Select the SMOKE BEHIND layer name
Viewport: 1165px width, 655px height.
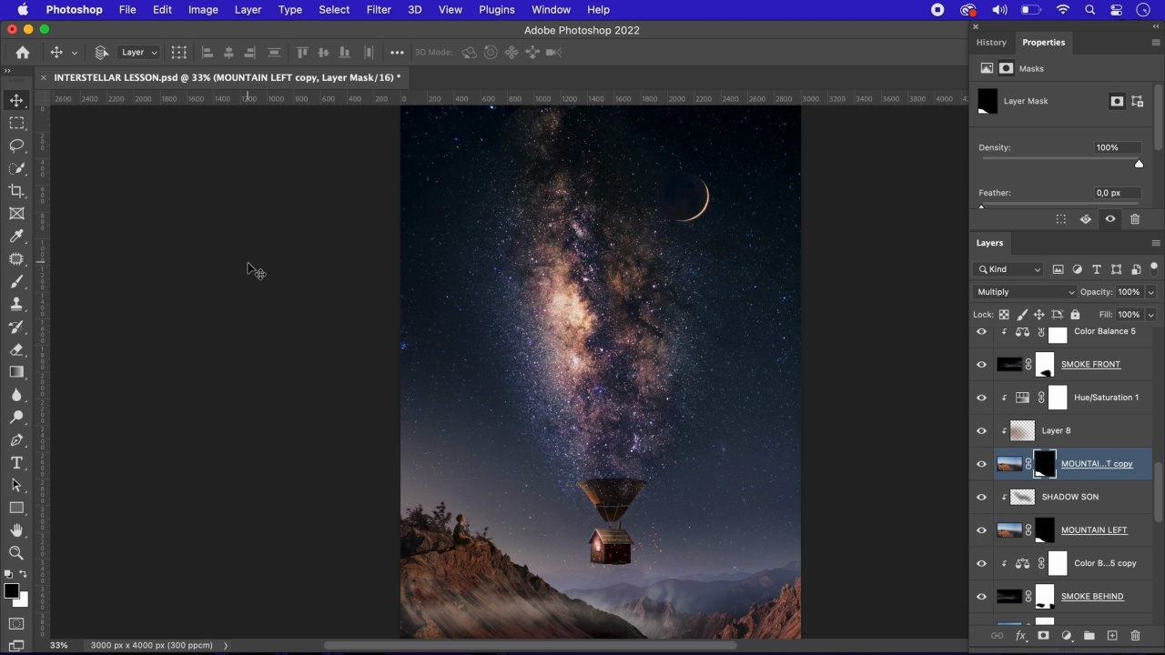[x=1092, y=597]
